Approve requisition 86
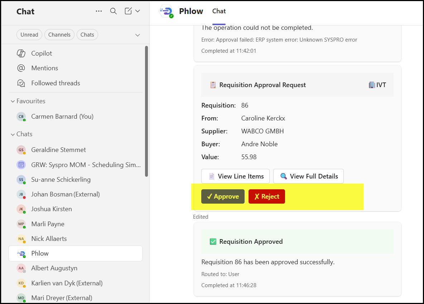424x304 pixels. click(223, 196)
